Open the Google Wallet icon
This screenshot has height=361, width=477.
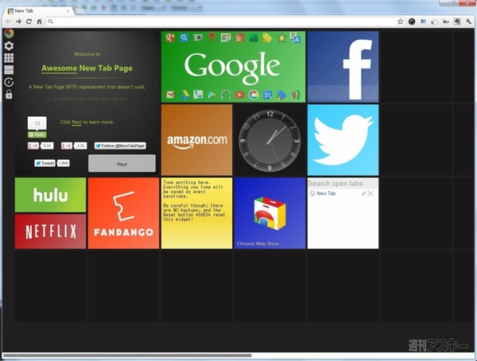(295, 95)
